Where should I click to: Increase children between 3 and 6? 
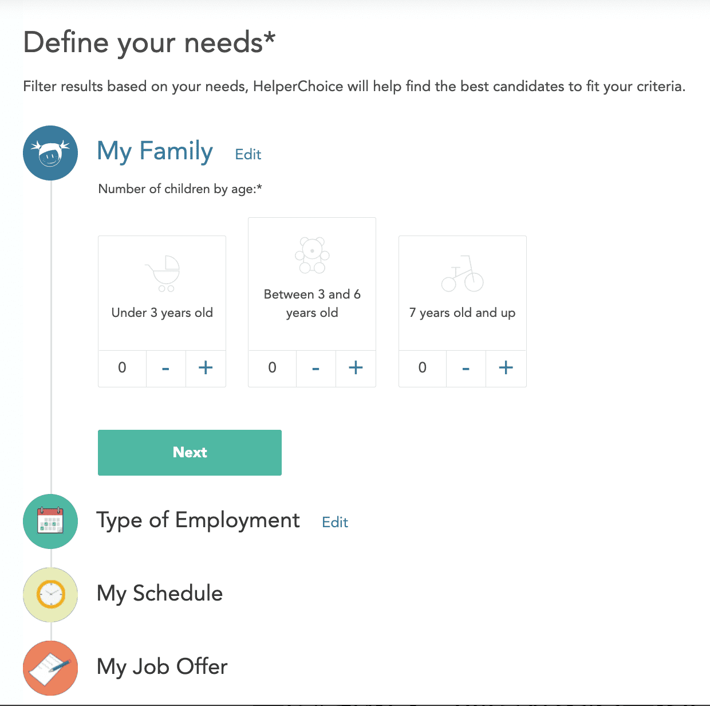(356, 368)
